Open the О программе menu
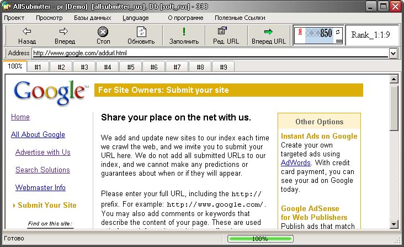Image resolution: width=404 pixels, height=247 pixels. 185,18
